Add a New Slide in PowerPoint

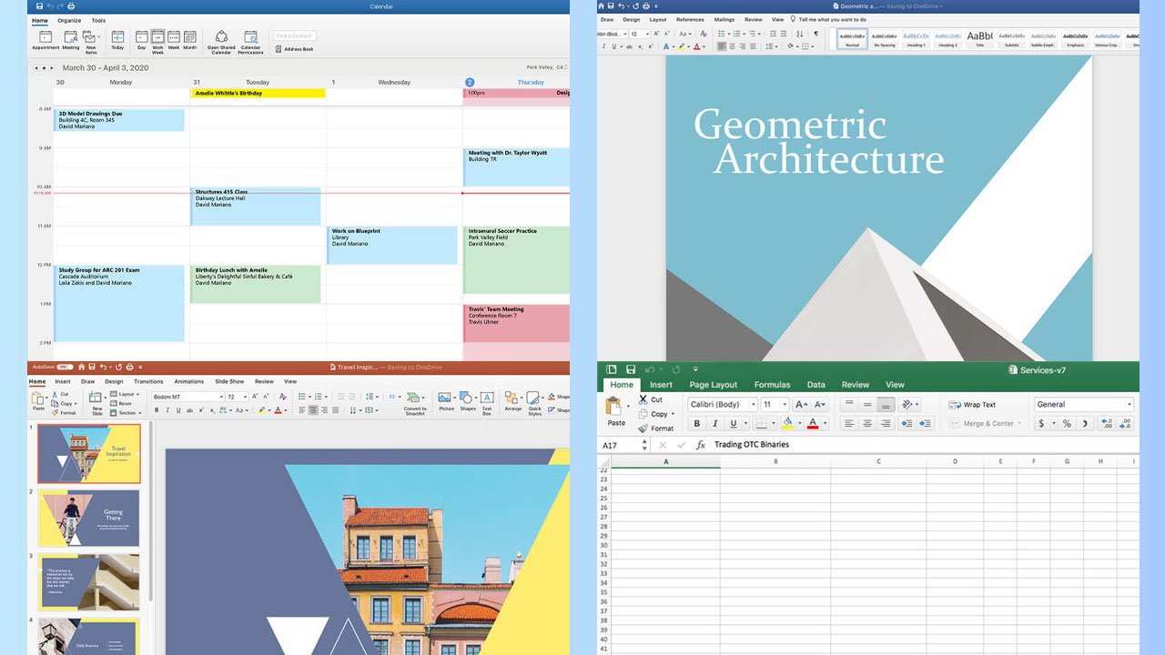[96, 402]
